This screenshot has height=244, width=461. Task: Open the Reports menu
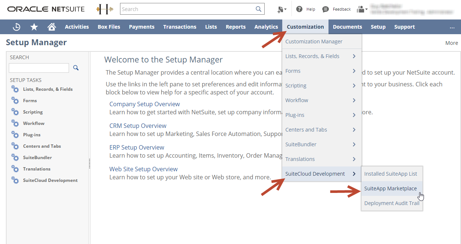click(x=236, y=27)
